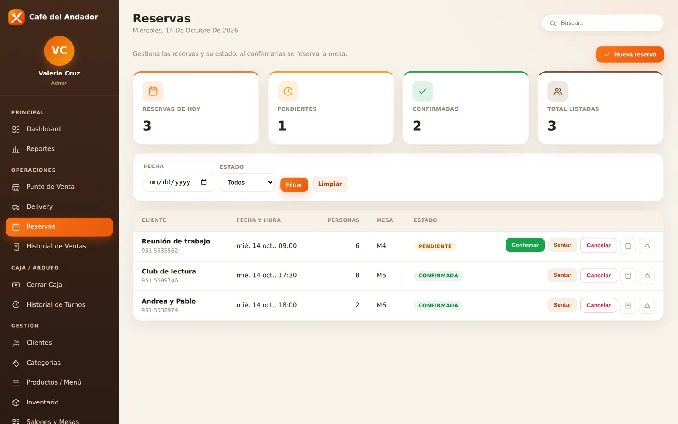Open the Estado dropdown set to Todos
678x424 pixels.
tap(247, 183)
